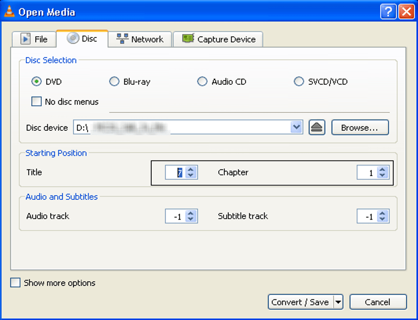The height and width of the screenshot is (320, 418).
Task: Select the SVCD/VCD option
Action: click(x=299, y=82)
